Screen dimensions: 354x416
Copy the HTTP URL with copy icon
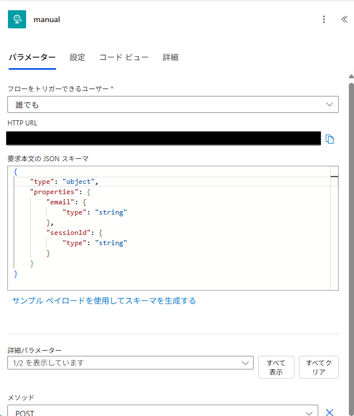[x=330, y=139]
